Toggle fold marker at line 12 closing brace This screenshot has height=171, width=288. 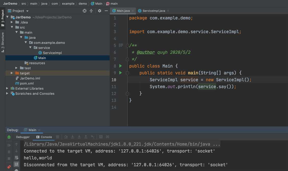127,94
